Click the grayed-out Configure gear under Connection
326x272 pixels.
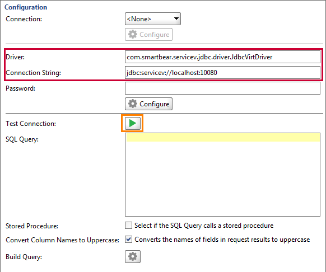coord(133,34)
